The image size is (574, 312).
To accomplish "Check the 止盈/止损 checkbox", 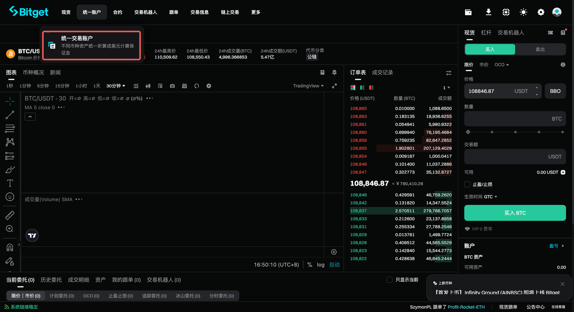I will (467, 184).
